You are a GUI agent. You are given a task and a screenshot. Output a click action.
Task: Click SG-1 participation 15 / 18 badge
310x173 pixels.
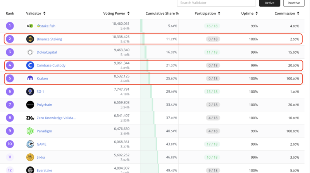point(212,92)
